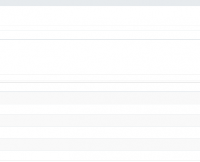Select the white row between last two shaded rows
Screen dimensions: 200x162
[x=100, y=132]
